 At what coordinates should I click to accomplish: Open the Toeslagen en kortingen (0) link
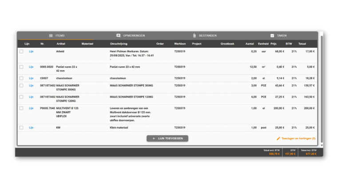pyautogui.click(x=298, y=138)
